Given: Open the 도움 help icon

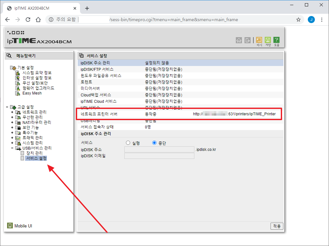Looking at the screenshot, I should (x=276, y=40).
